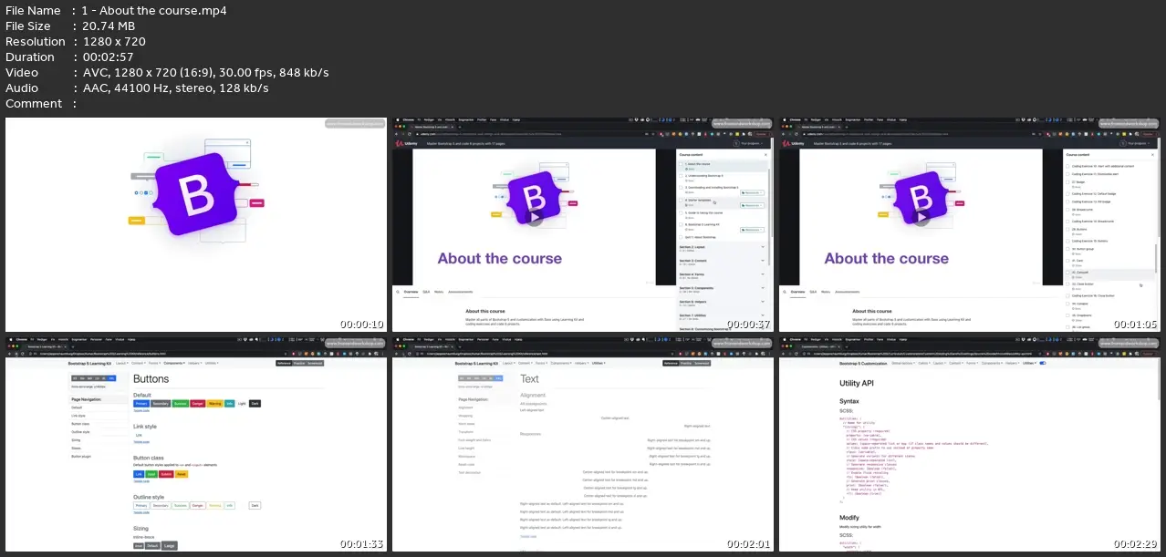Click the file name '1 - About the course.mp4'
The height and width of the screenshot is (557, 1166).
154,11
